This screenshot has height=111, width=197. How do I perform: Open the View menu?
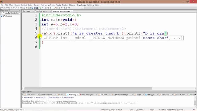click(11, 5)
